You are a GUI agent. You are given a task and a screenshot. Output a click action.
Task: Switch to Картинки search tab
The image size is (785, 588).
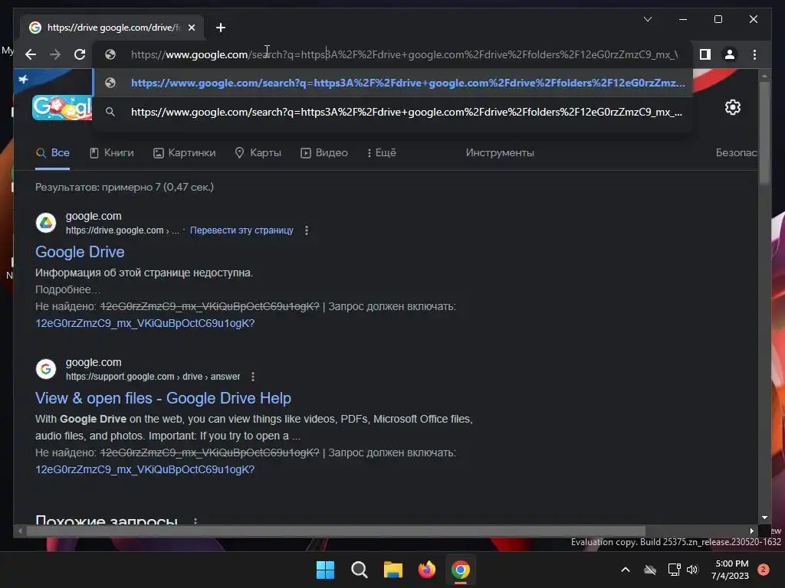(x=184, y=153)
